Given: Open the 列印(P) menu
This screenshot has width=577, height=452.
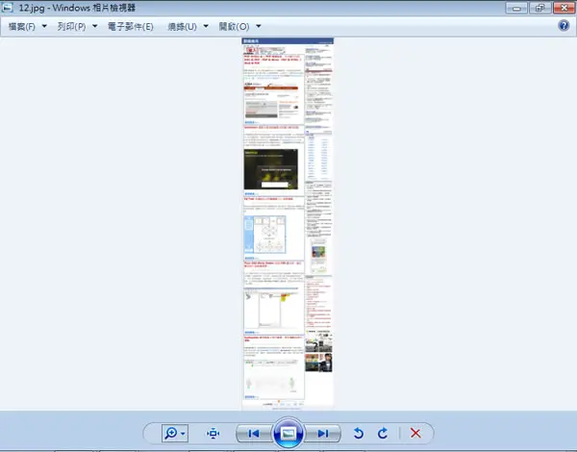Looking at the screenshot, I should 71,27.
